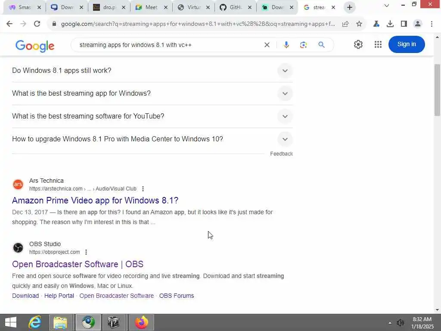Open the Open Broadcaster Software sitelink
Viewport: 441px width, 331px height.
tap(116, 296)
